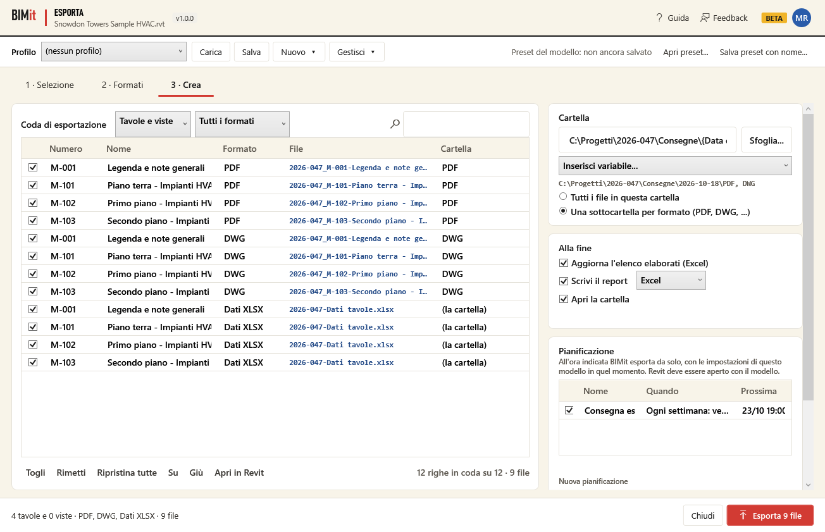Switch to the '1 · Selezione' tab
The width and height of the screenshot is (825, 532).
pyautogui.click(x=49, y=85)
